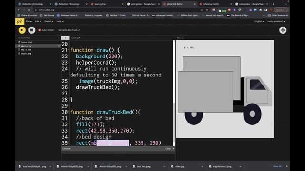This screenshot has height=171, width=305.
Task: Switch to the reference rect() browser tab
Action: click(x=211, y=4)
